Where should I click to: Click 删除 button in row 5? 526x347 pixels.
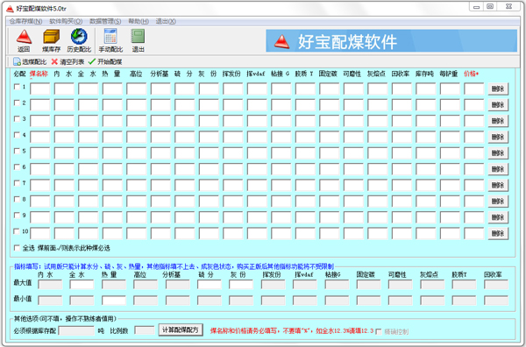498,153
